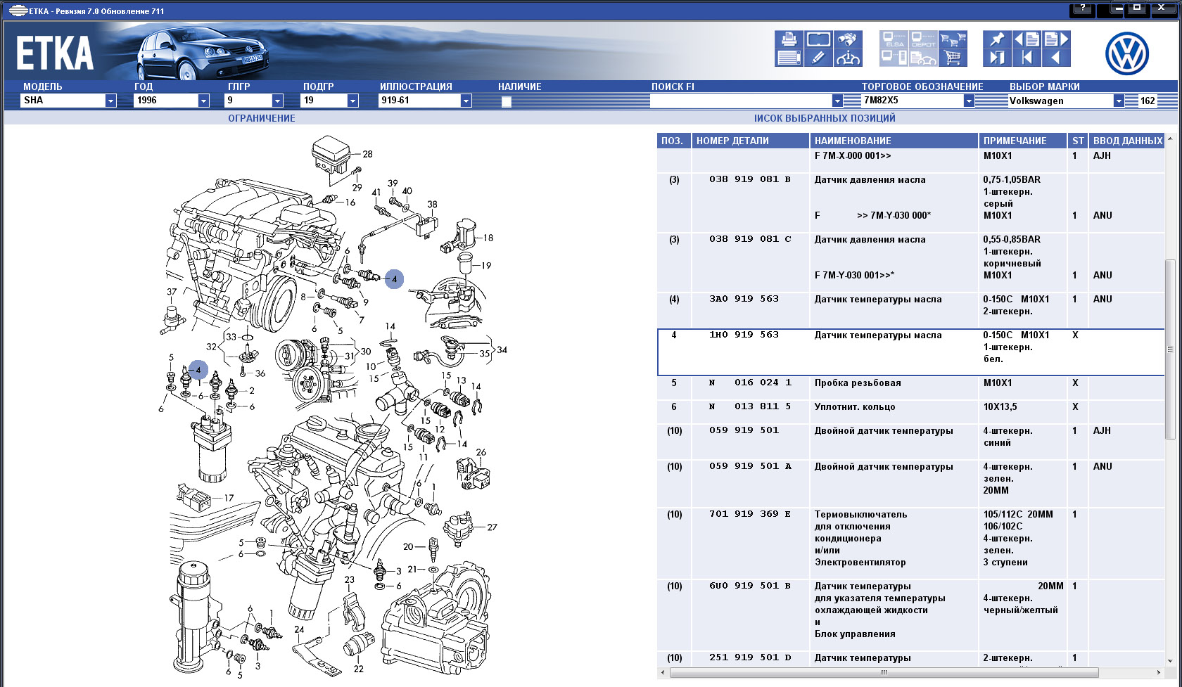Launch the ELSA link icon
The width and height of the screenshot is (1182, 687).
pos(894,39)
